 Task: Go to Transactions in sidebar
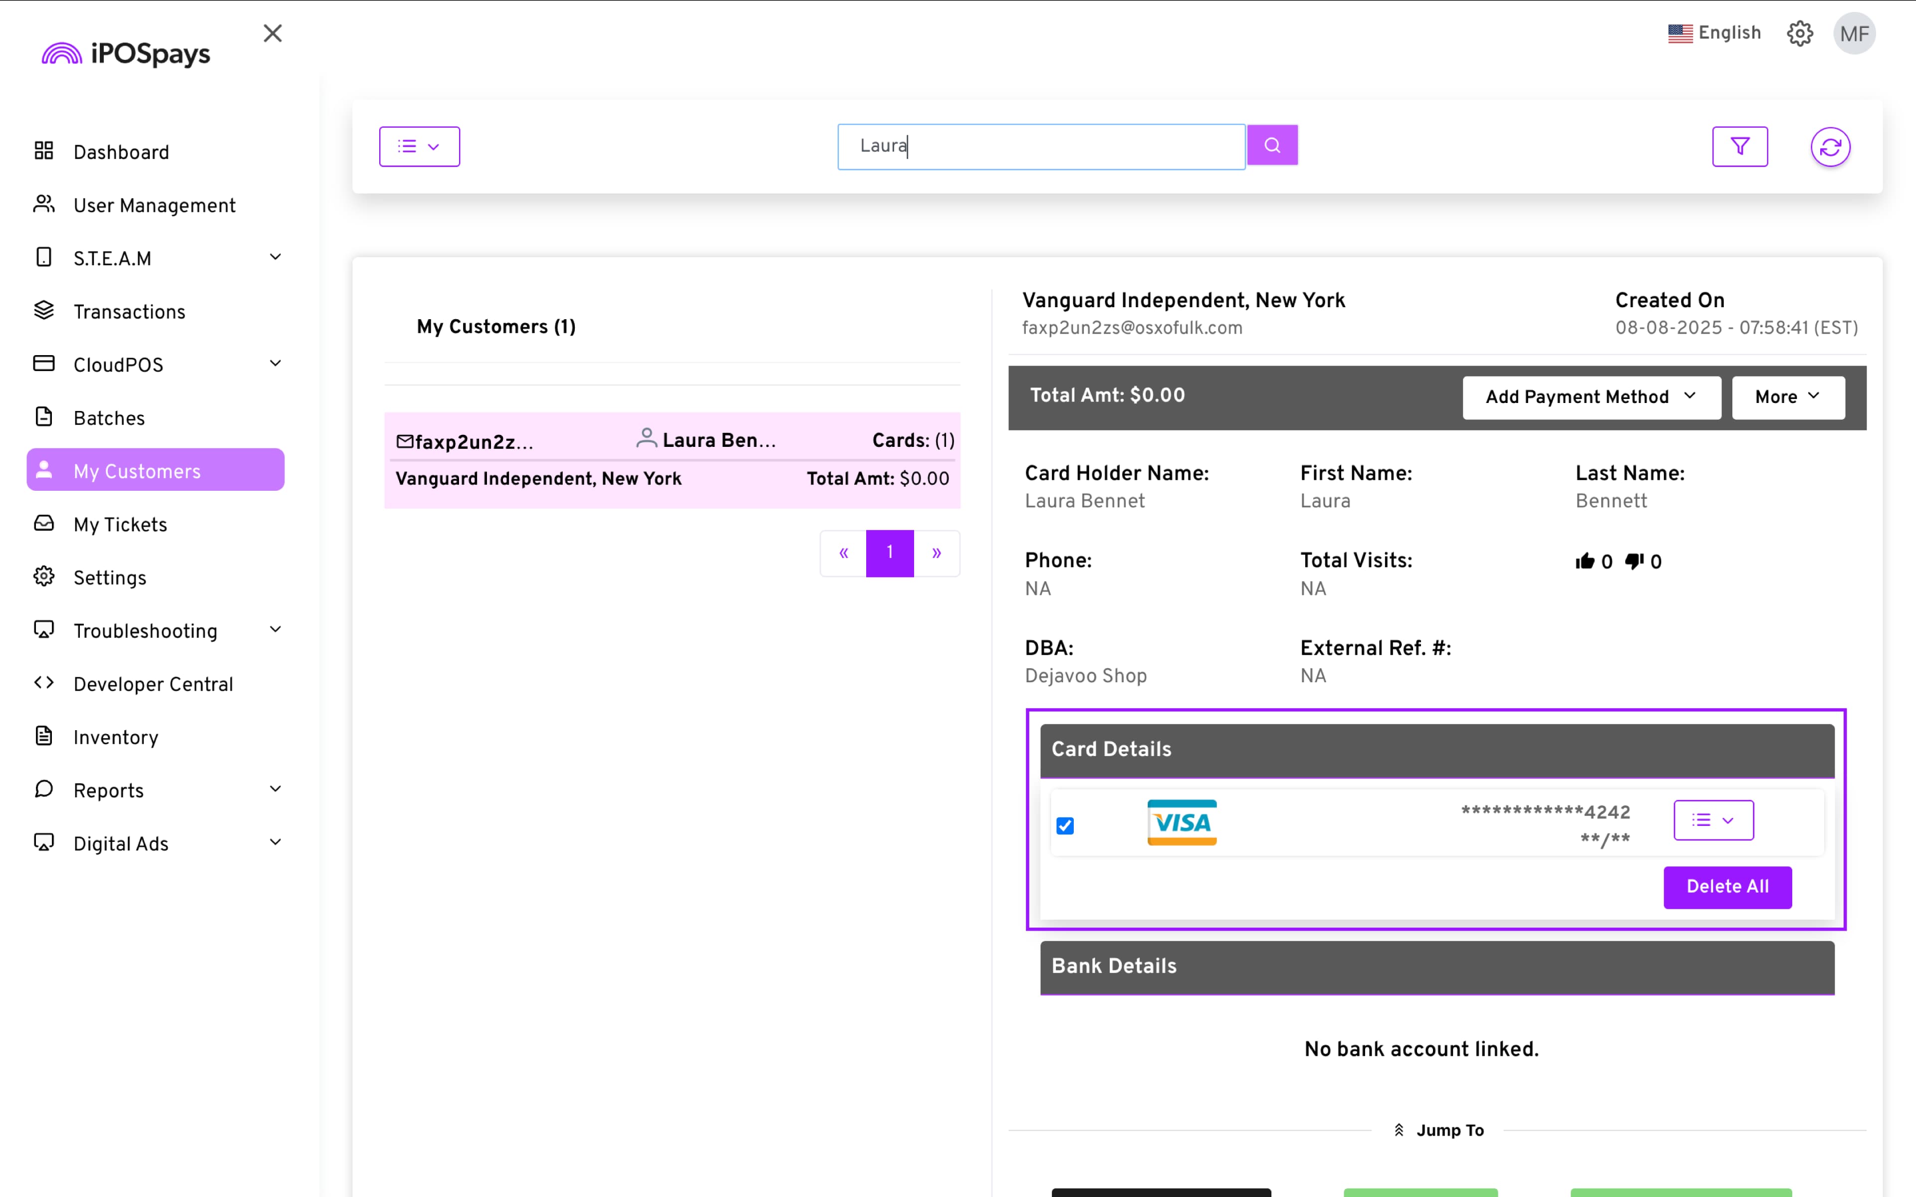129,312
